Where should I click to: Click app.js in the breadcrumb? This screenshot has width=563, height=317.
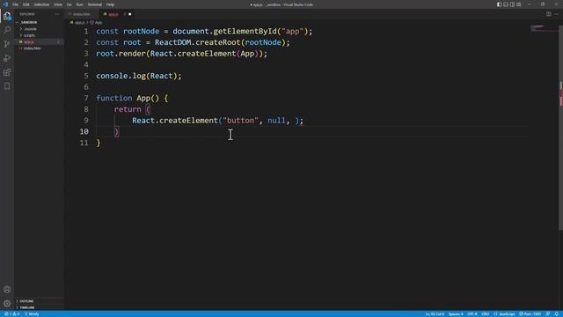80,23
